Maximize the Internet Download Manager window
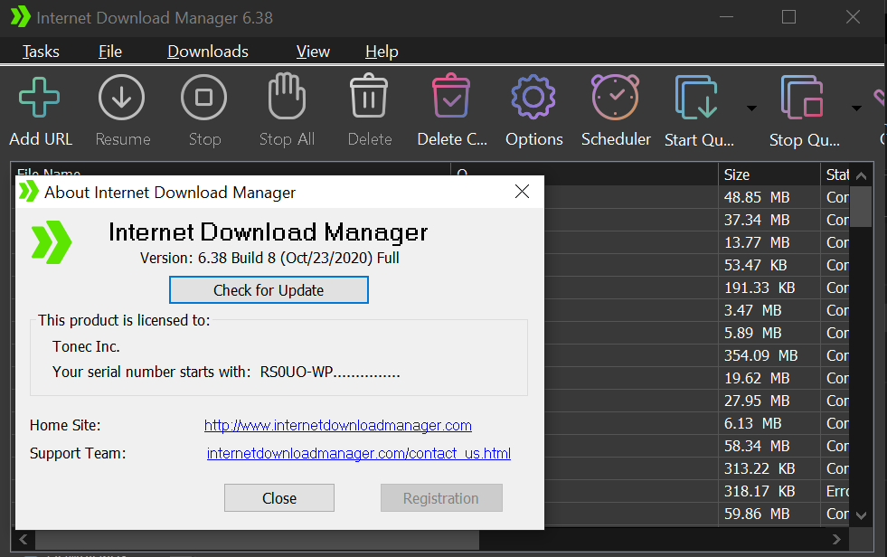The image size is (887, 557). click(x=788, y=17)
